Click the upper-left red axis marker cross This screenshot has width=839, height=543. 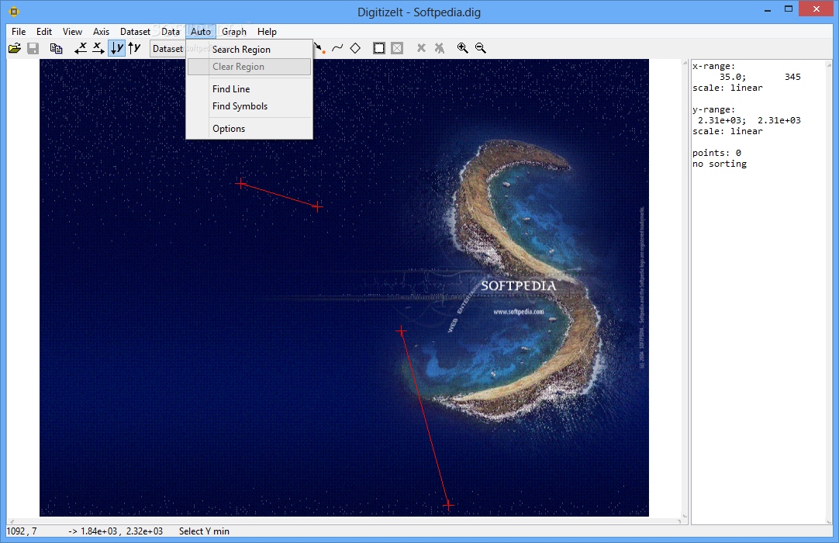point(241,184)
